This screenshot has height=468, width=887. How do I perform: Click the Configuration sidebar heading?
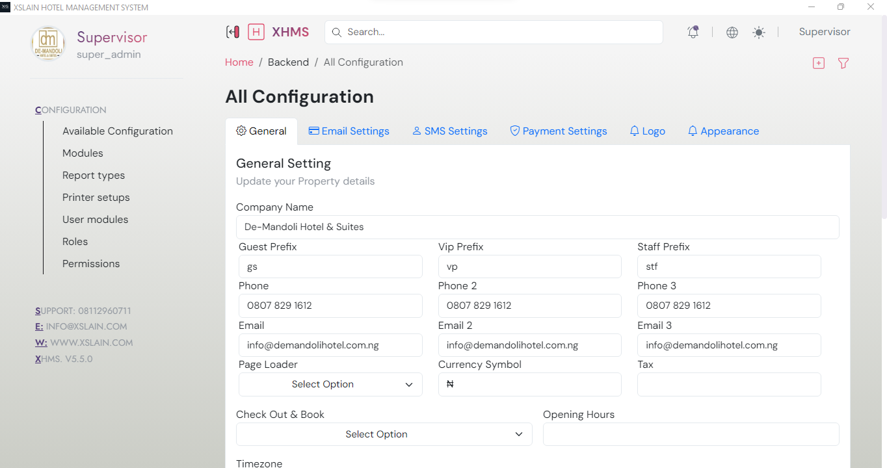pos(71,110)
